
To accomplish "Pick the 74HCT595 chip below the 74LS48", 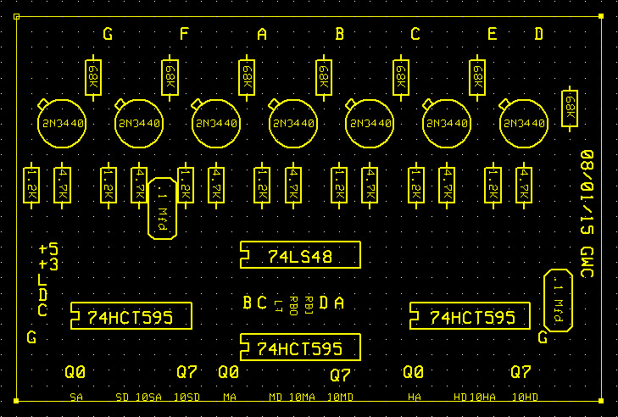I will [300, 347].
